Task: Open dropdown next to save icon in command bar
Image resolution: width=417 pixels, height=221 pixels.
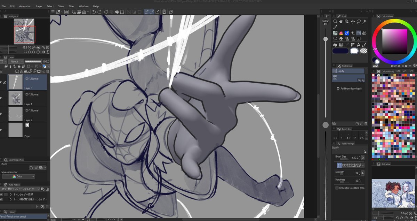Action: (x=88, y=12)
